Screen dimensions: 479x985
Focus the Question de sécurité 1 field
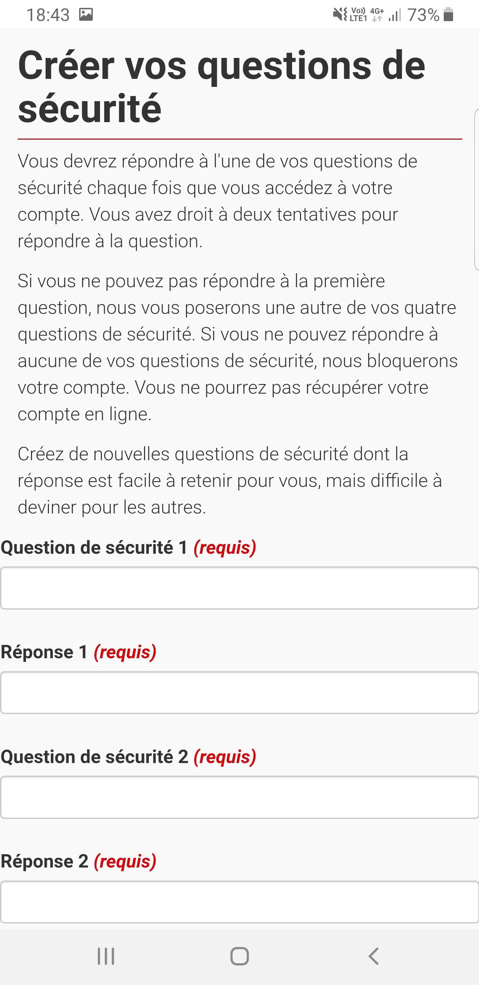click(239, 588)
